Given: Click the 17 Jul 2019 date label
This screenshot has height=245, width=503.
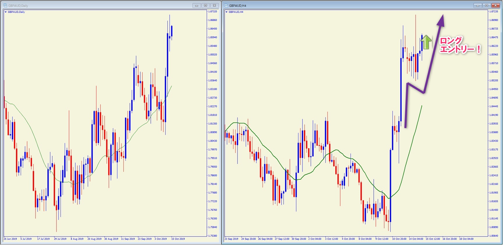Looking at the screenshot, I should pos(43,239).
